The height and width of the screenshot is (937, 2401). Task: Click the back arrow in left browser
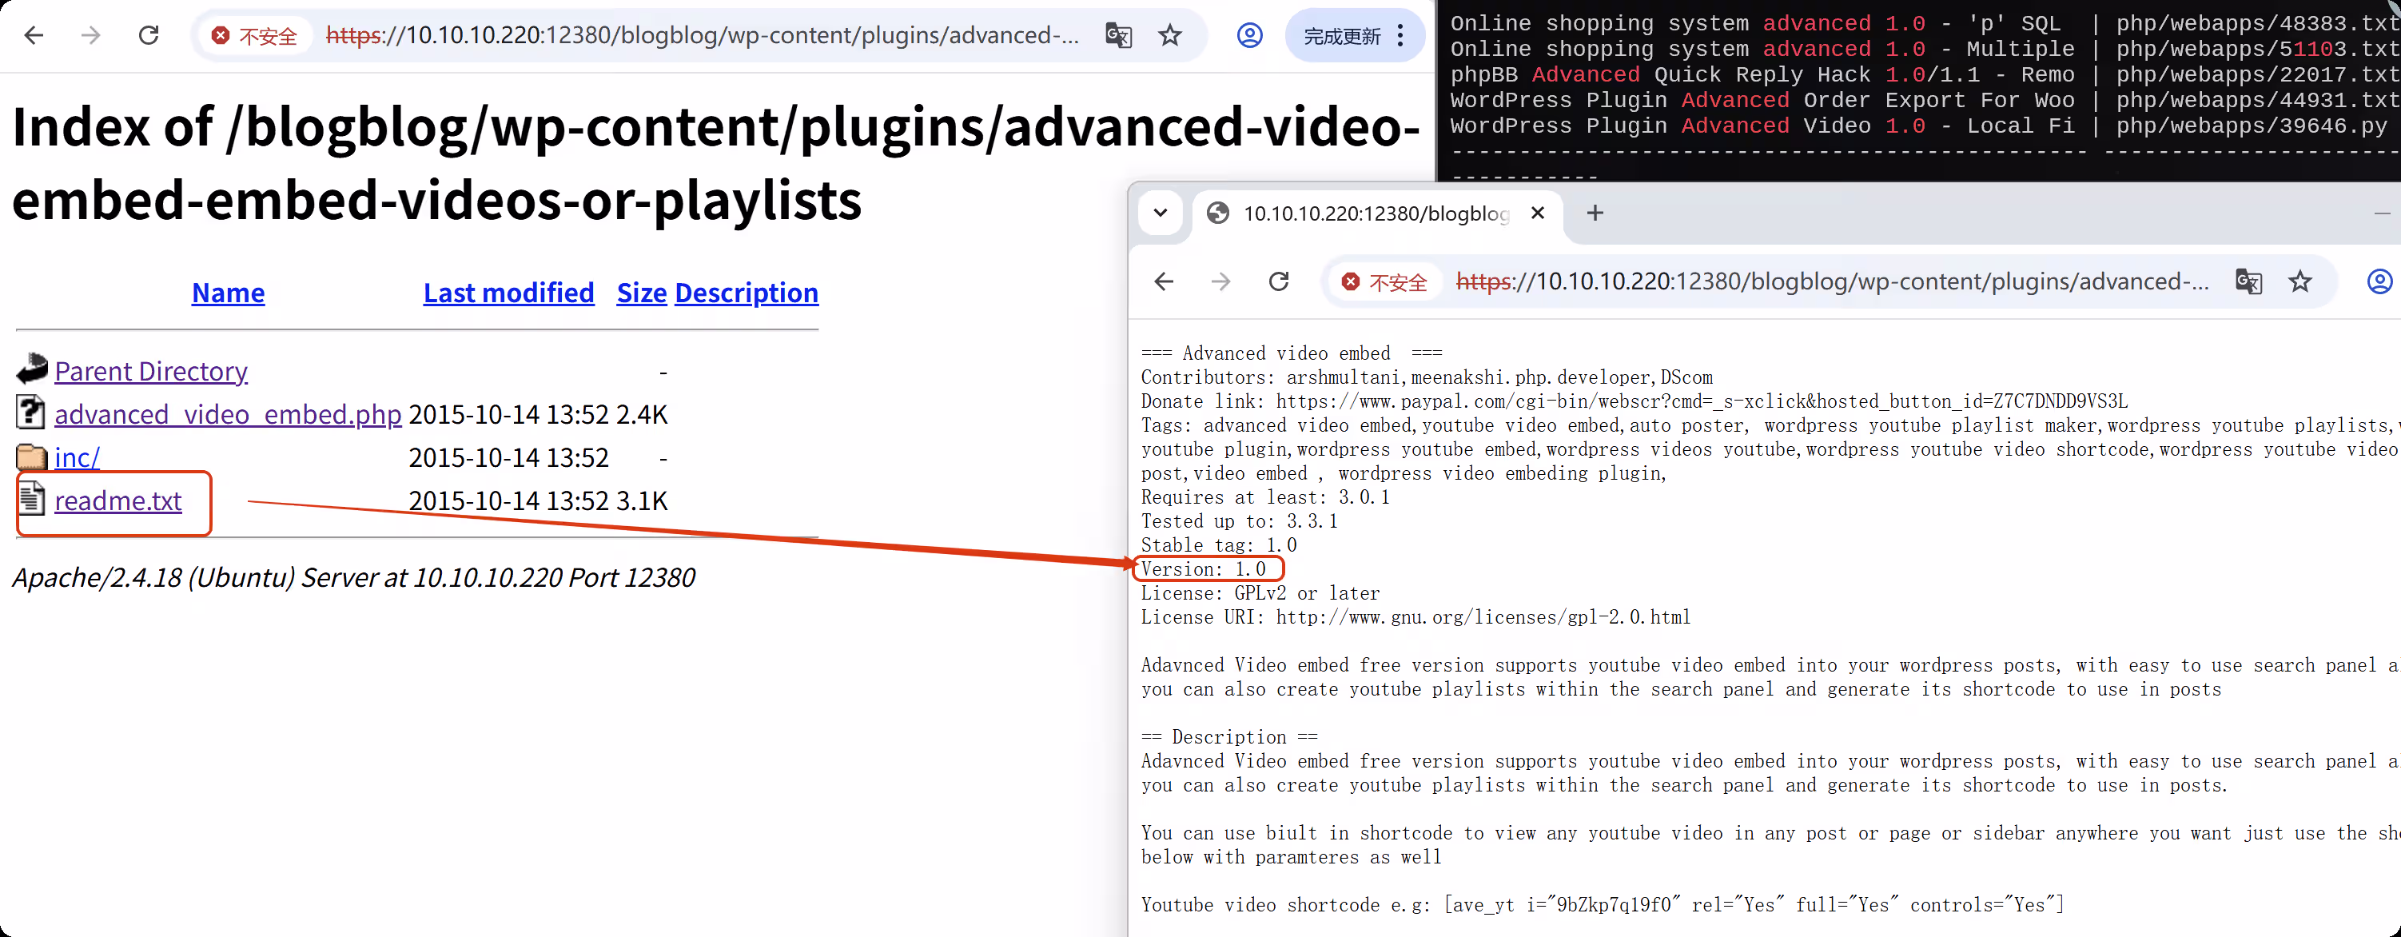coord(34,35)
